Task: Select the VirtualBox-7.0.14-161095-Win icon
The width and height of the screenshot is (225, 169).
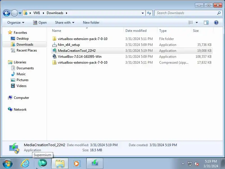Action: [x=54, y=57]
